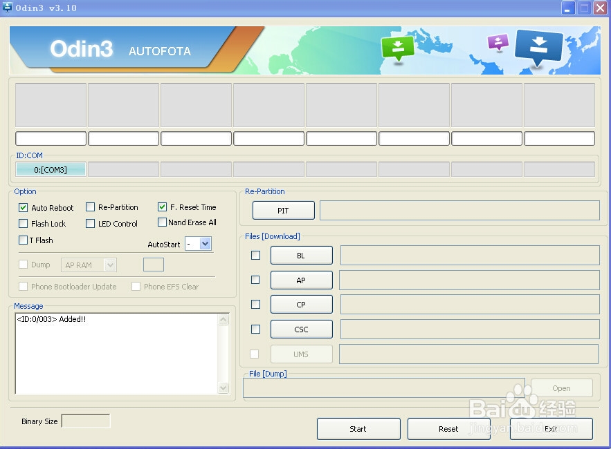Tick the checkbox beside BL button
This screenshot has height=449, width=611.
(255, 255)
